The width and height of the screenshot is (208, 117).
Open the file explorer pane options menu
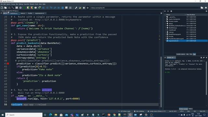click(206, 11)
